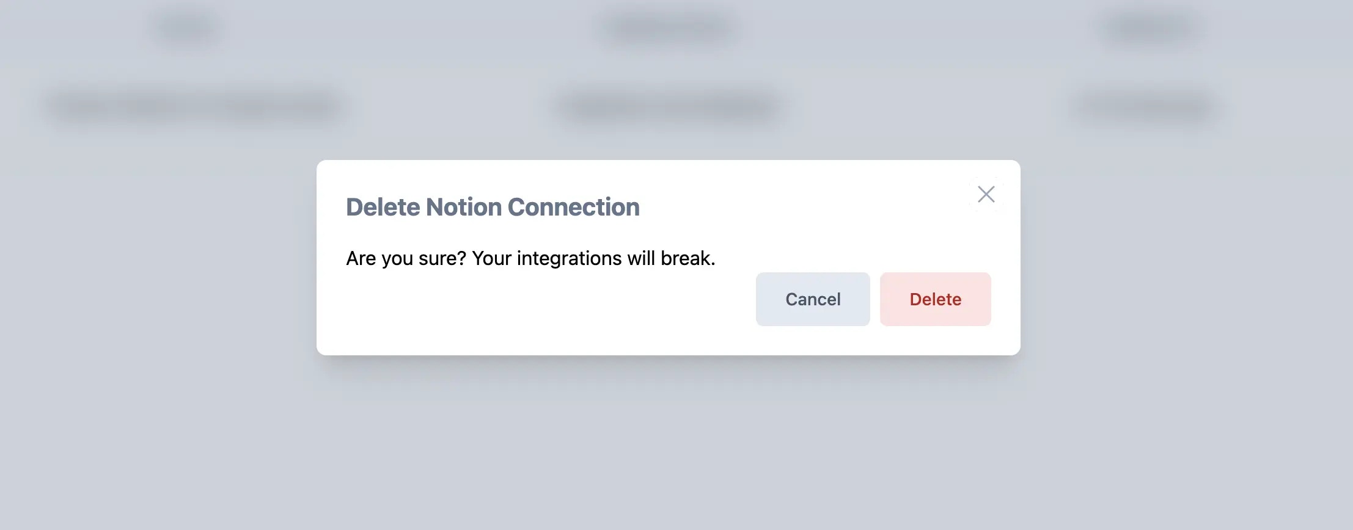This screenshot has height=530, width=1353.
Task: Click the integrations warning message text
Action: click(530, 258)
